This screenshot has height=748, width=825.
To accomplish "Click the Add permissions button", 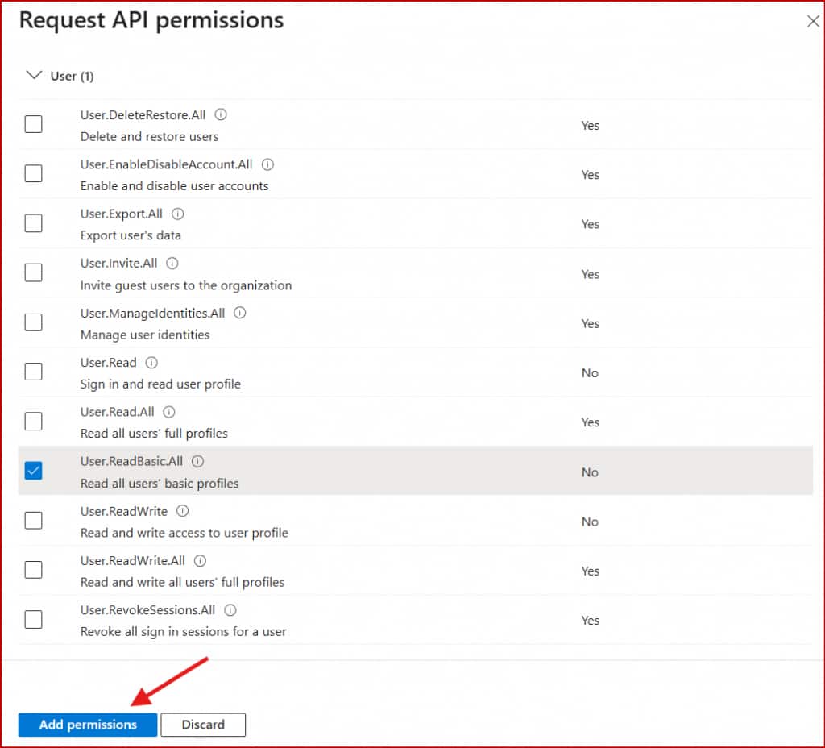I will click(x=88, y=725).
